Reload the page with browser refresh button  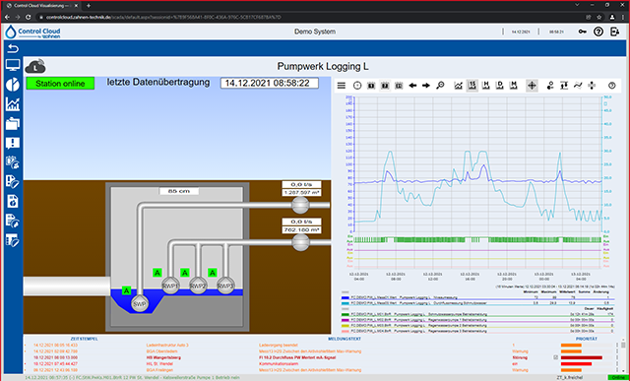tap(29, 17)
